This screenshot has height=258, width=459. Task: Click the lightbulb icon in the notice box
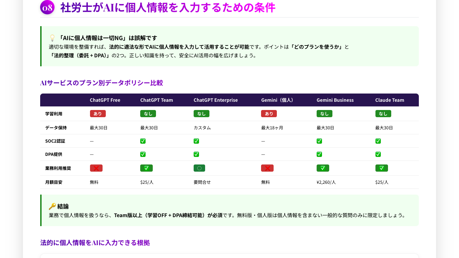52,38
